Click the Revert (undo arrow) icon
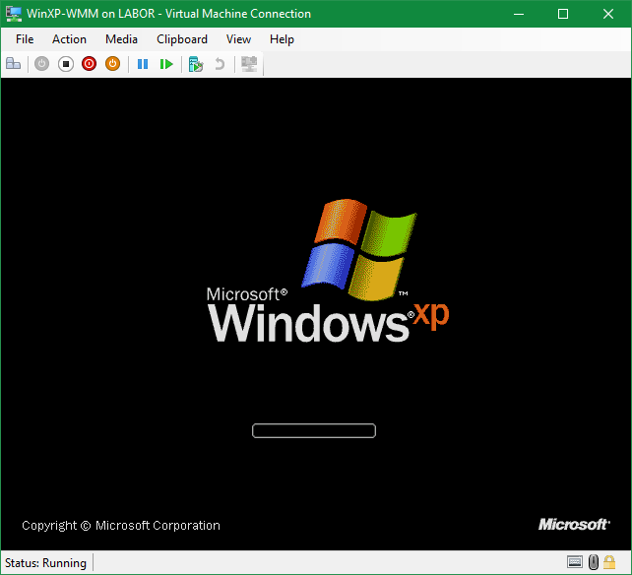Image resolution: width=632 pixels, height=575 pixels. tap(220, 64)
